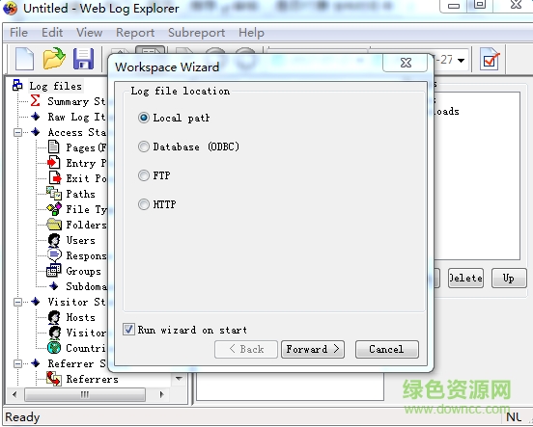Click the Forward button in the wizard

[313, 349]
